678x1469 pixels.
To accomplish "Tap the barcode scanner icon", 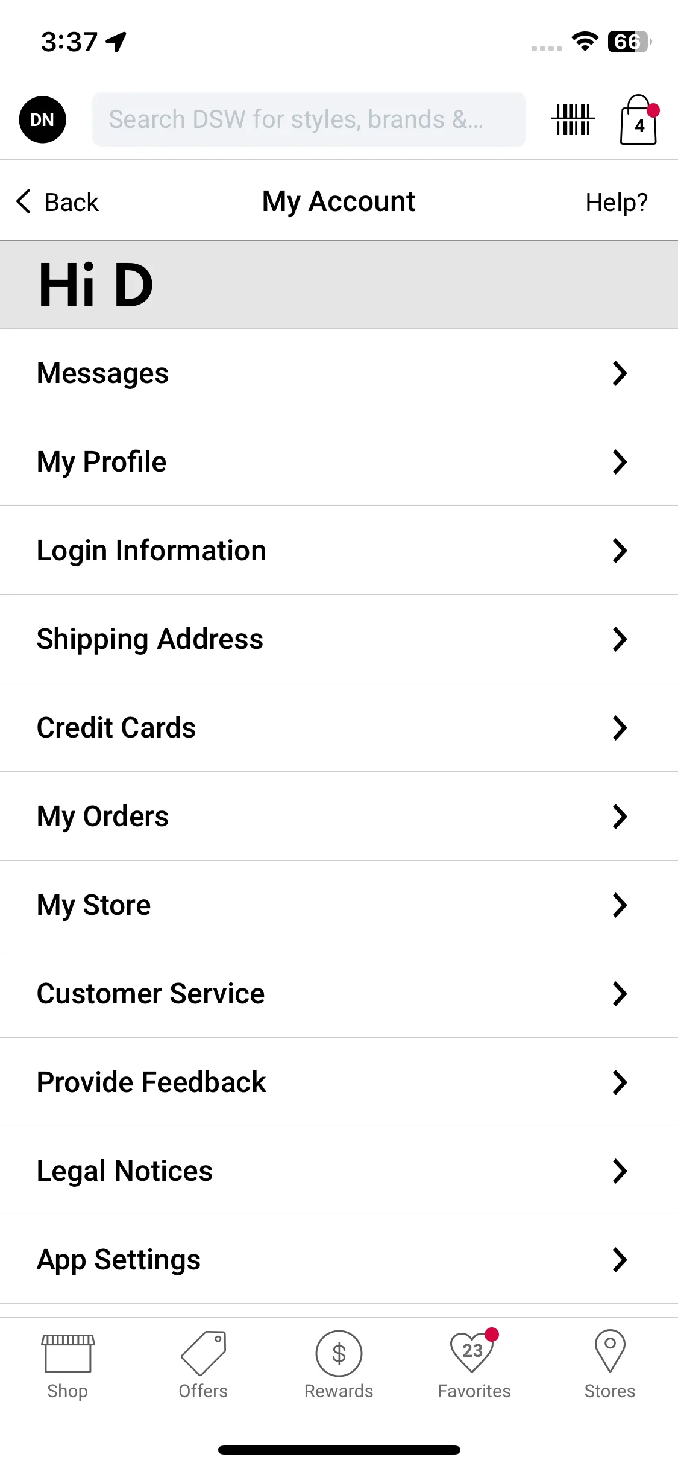I will [x=573, y=119].
